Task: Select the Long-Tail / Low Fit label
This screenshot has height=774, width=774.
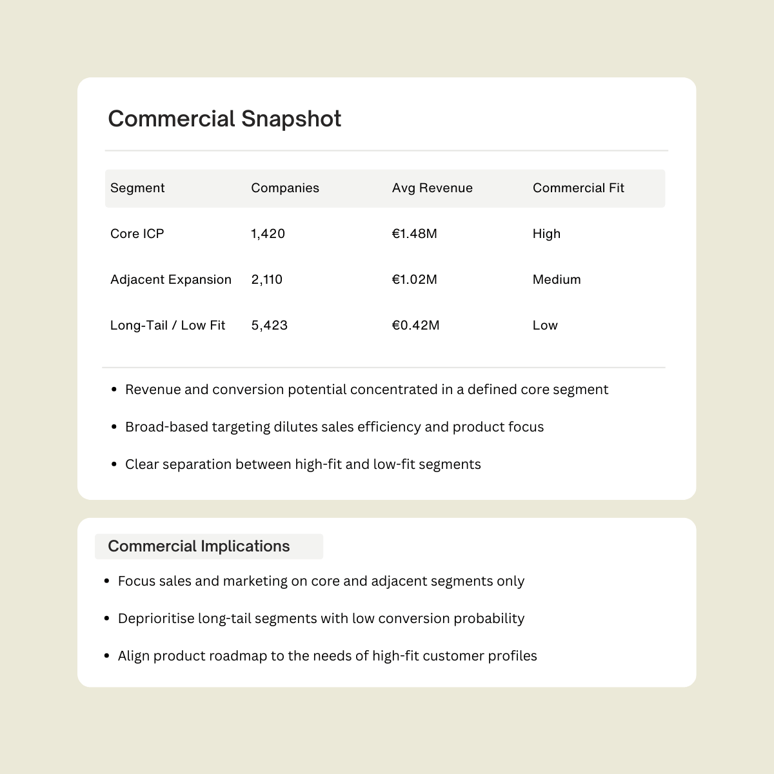Action: pyautogui.click(x=168, y=325)
